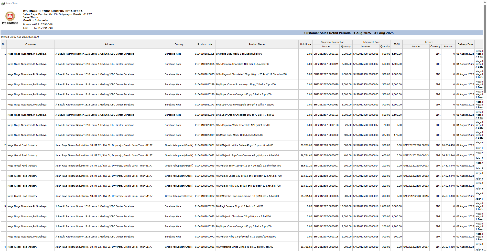487x251 pixels.
Task: Select shipment note SNS2012508-0000019 cell
Action: pyautogui.click(x=366, y=247)
